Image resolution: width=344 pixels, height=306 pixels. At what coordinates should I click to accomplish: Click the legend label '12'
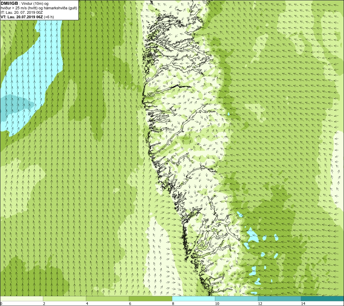click(260, 304)
